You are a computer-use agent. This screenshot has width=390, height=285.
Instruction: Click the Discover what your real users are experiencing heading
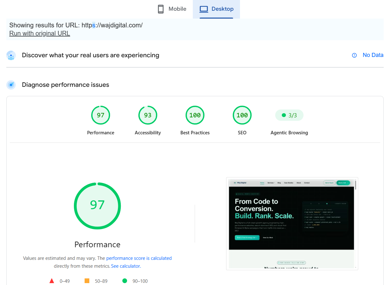(91, 55)
